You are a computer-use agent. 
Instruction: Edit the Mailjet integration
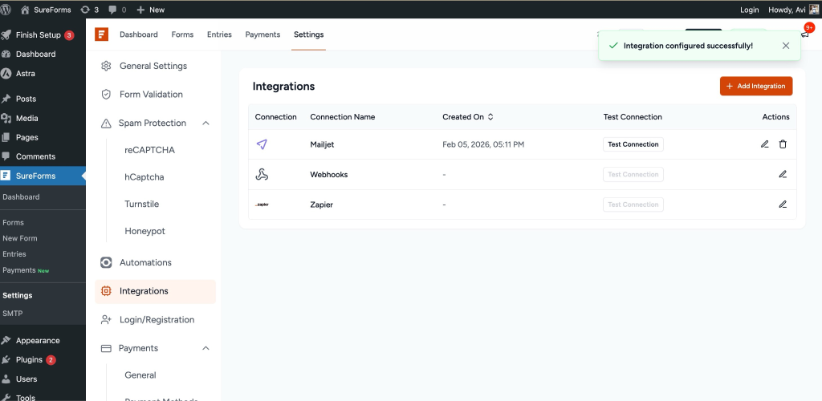click(x=765, y=144)
